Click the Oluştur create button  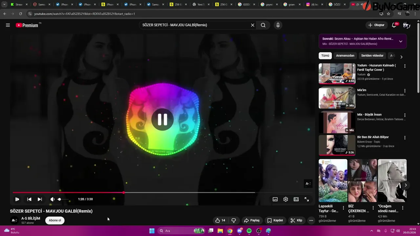[x=376, y=25]
